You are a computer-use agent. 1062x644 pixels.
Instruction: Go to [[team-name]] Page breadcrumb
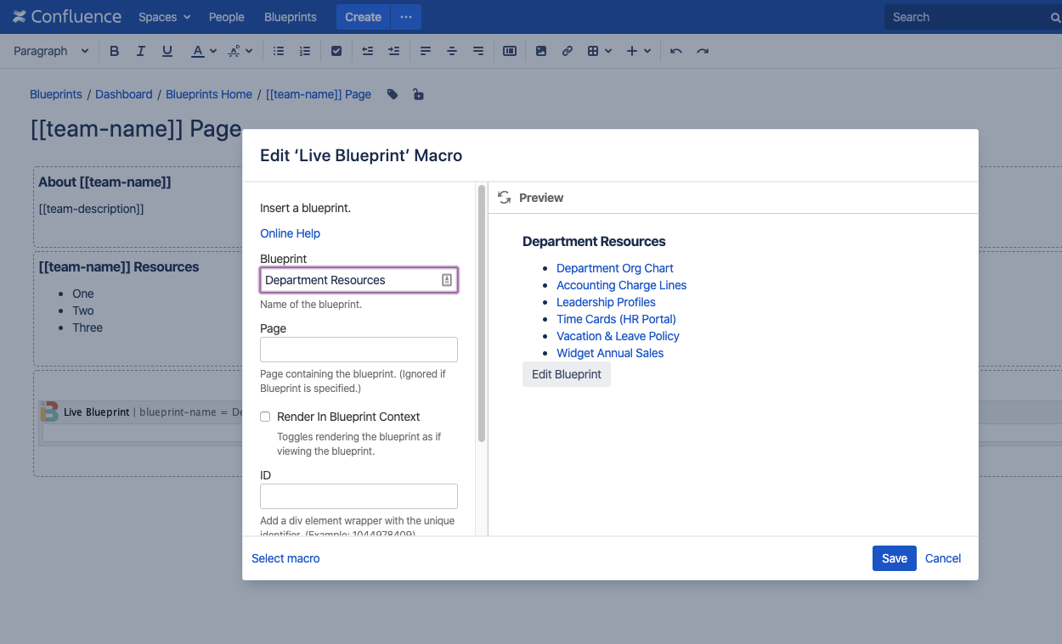(319, 94)
